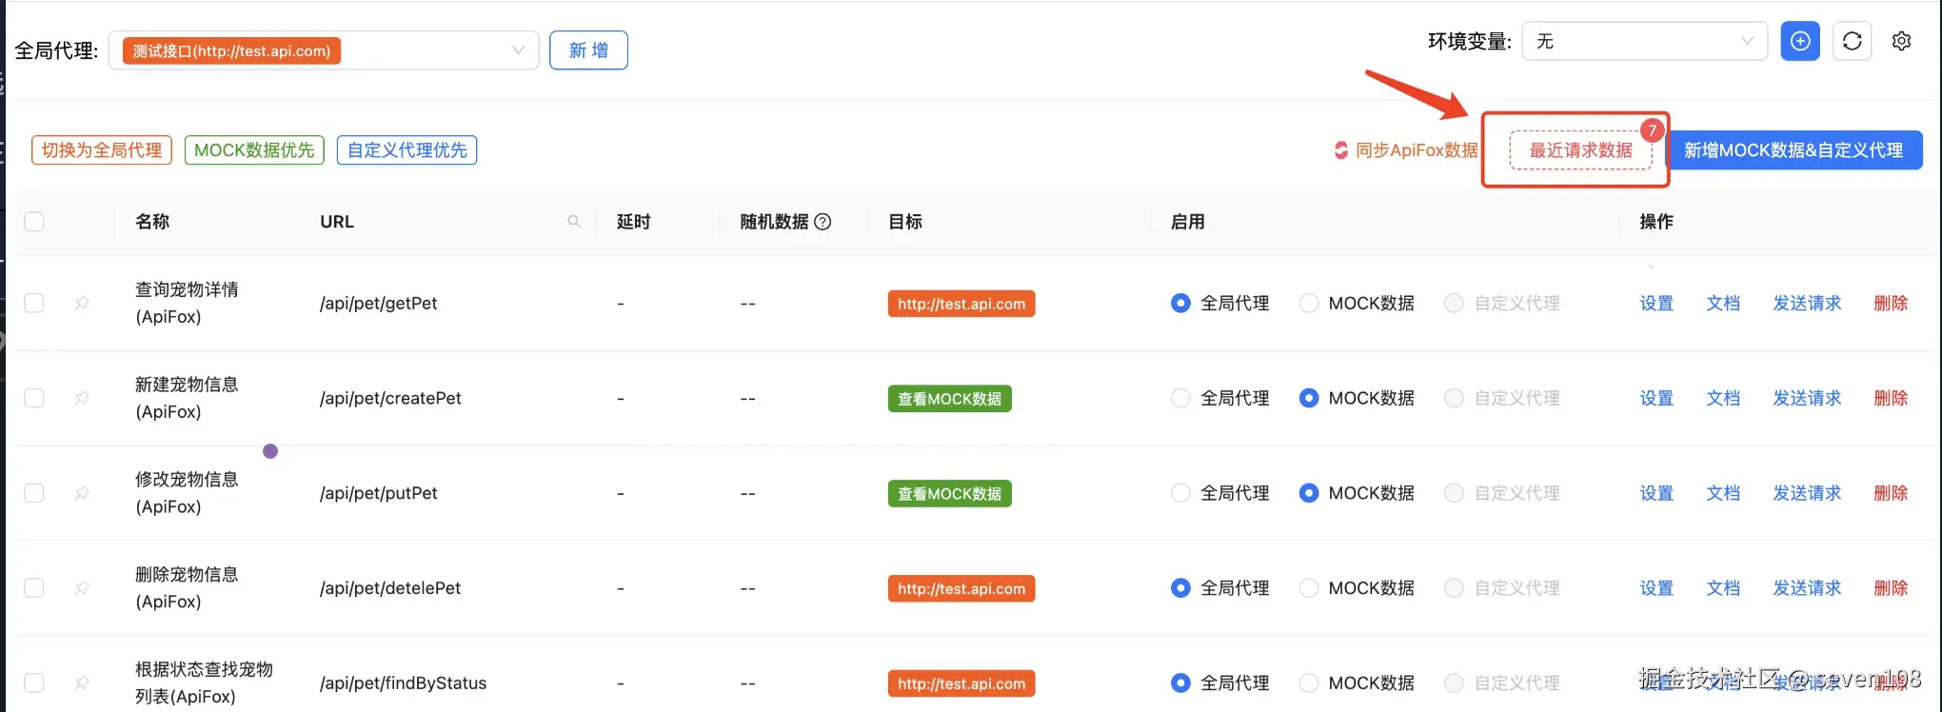1942x712 pixels.
Task: Pin the 查询宠物详情 row
Action: pos(82,304)
